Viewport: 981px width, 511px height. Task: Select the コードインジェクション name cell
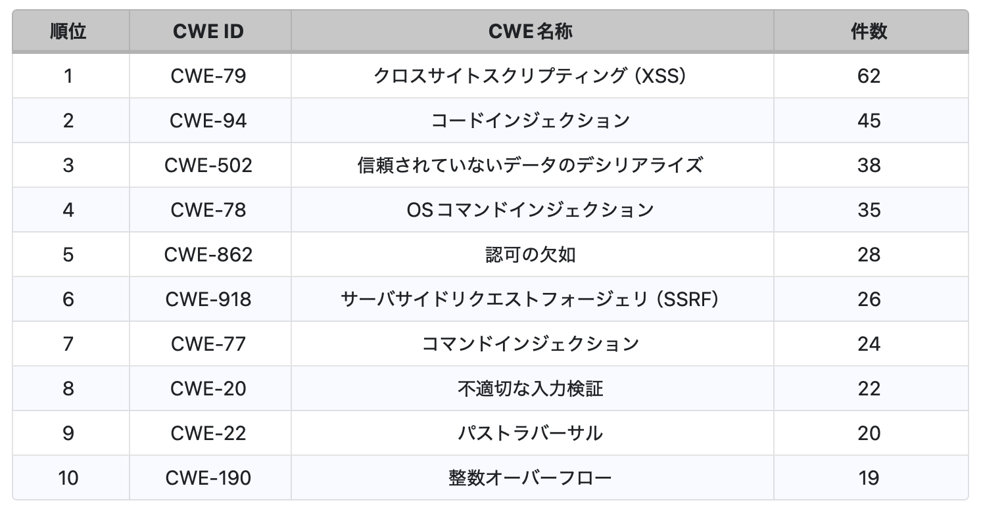531,121
